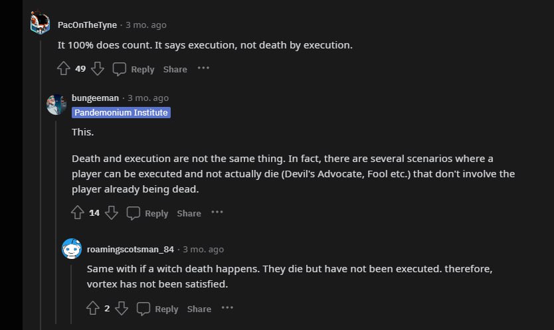Upvote bungeeman's comment
This screenshot has width=554, height=330.
78,212
